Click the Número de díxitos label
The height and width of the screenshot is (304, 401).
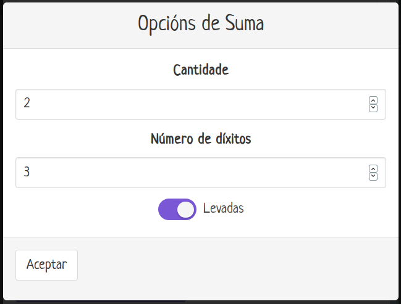[x=201, y=138]
